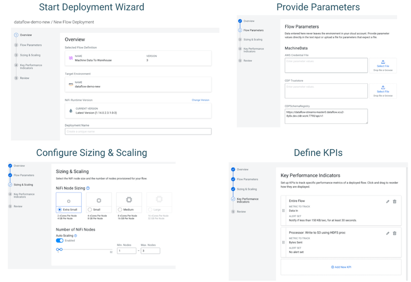Choose the Medium node size radio button

click(120, 209)
